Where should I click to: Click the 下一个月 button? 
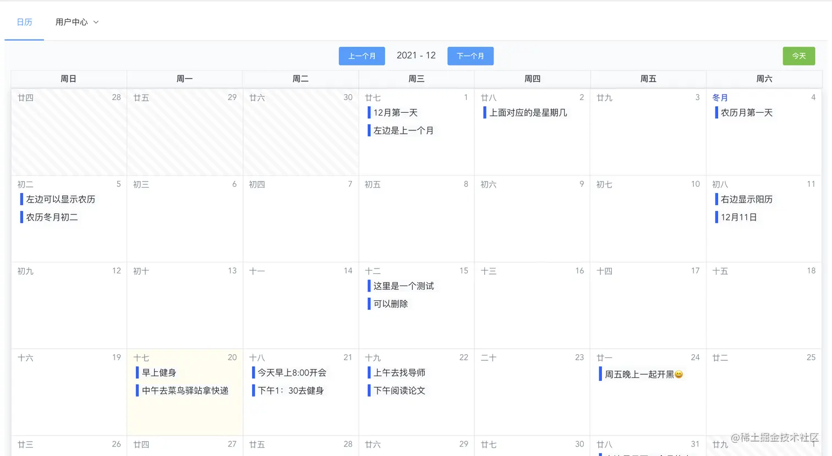coord(470,56)
